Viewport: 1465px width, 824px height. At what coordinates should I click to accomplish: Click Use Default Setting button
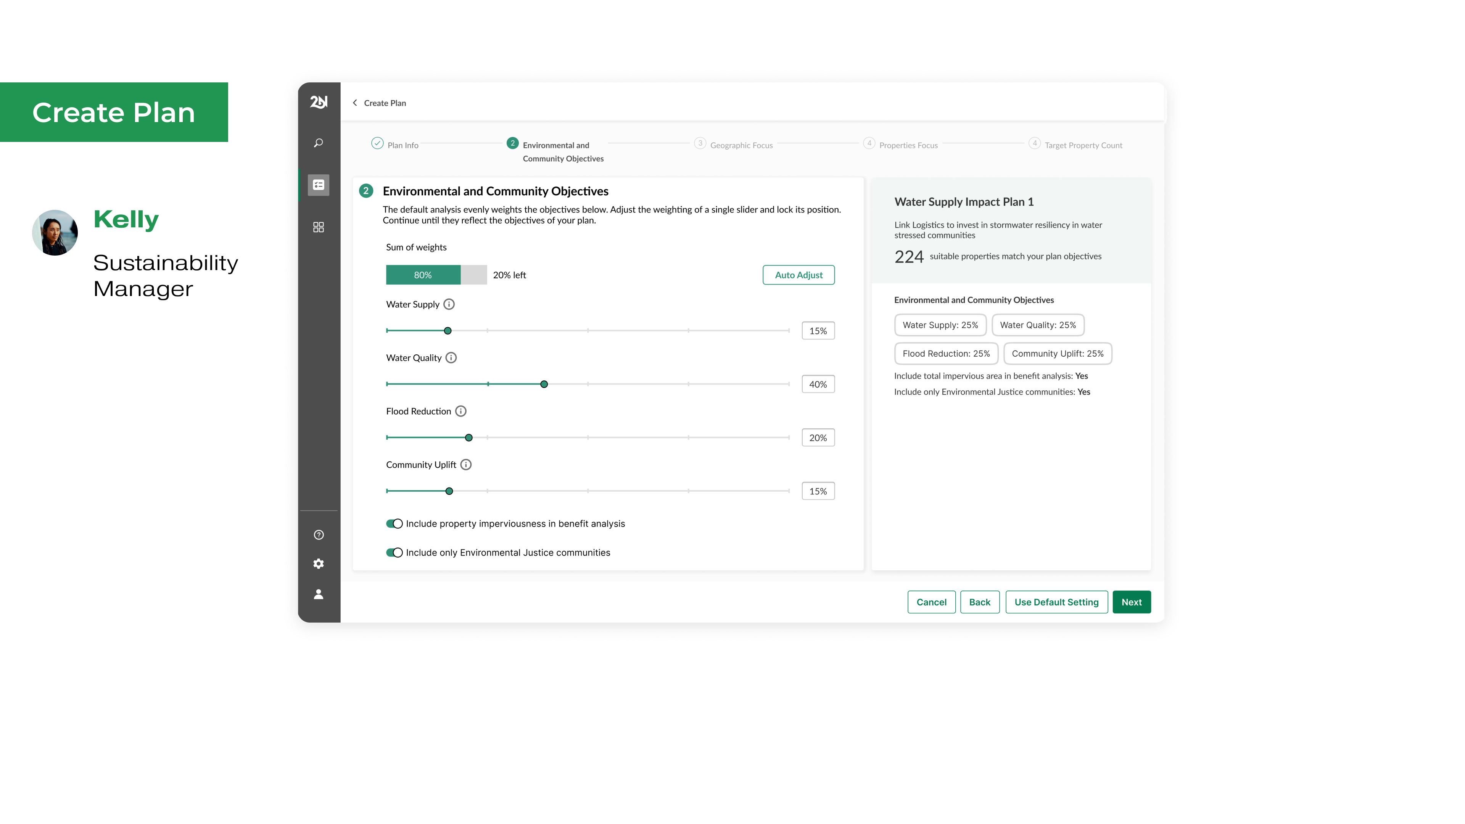1056,602
